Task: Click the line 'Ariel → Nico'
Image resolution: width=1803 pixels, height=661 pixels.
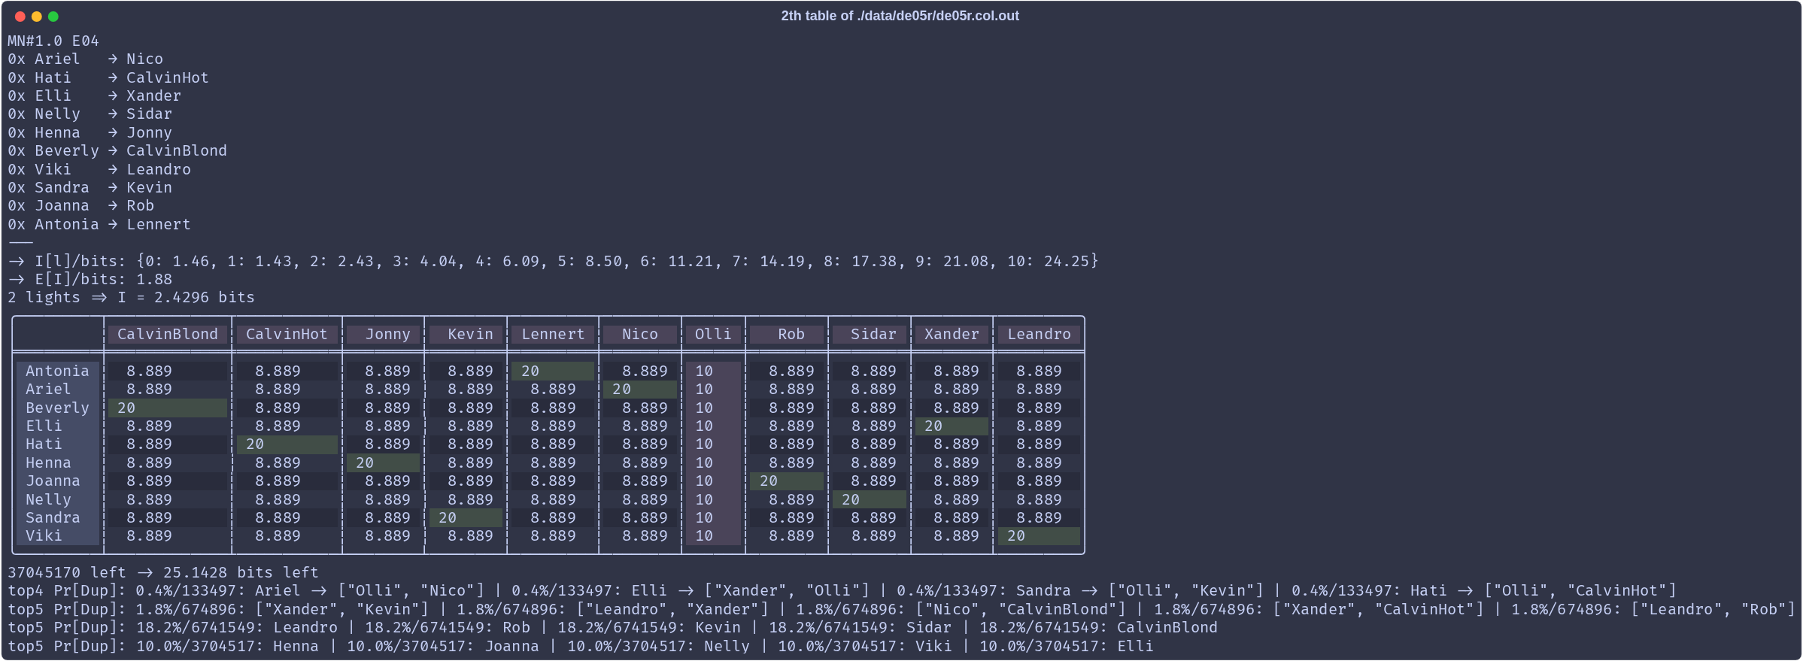Action: [85, 59]
